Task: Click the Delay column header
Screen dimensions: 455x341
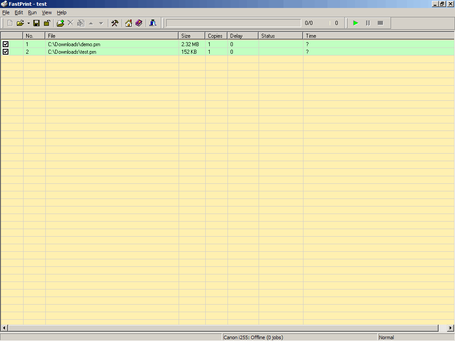Action: pos(243,36)
